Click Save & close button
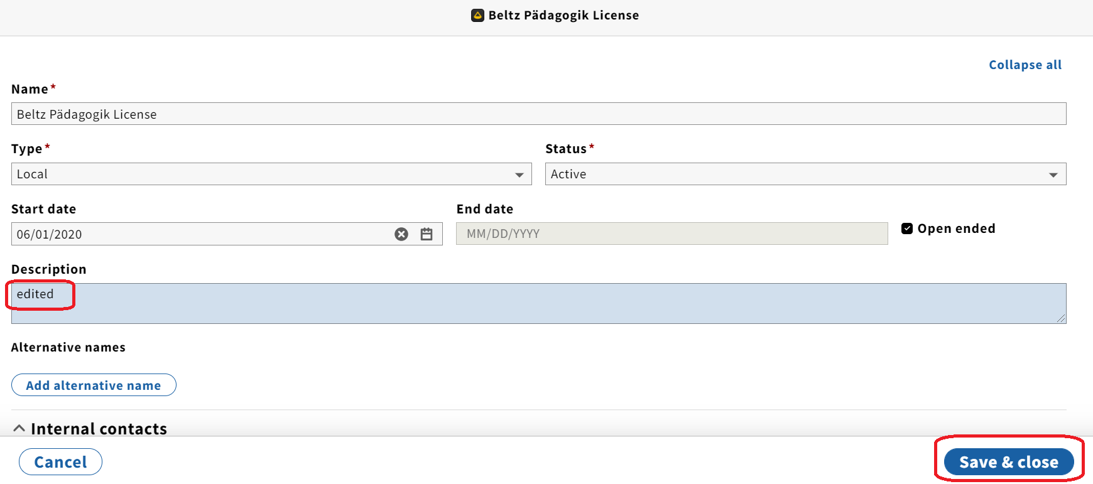The image size is (1093, 484). point(1009,462)
